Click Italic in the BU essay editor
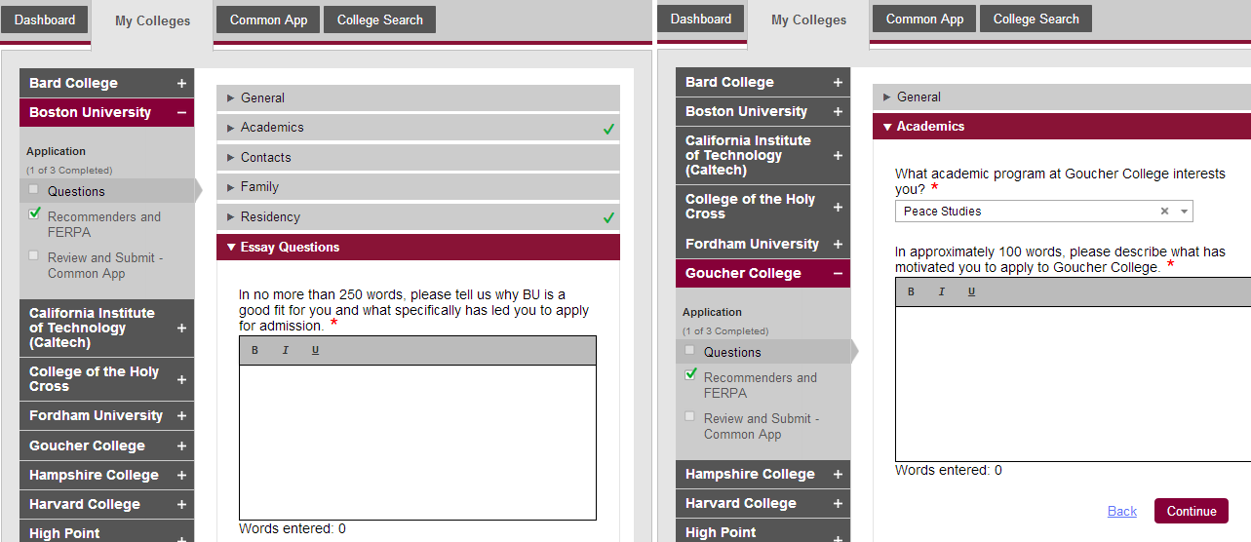The image size is (1251, 542). pyautogui.click(x=285, y=350)
